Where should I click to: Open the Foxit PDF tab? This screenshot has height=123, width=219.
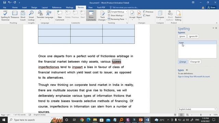click(101, 8)
